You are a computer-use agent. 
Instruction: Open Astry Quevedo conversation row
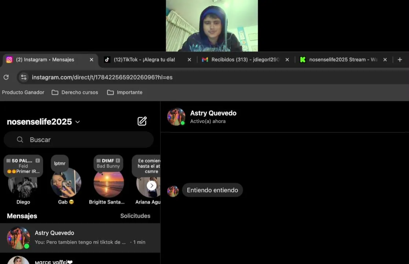(80, 238)
